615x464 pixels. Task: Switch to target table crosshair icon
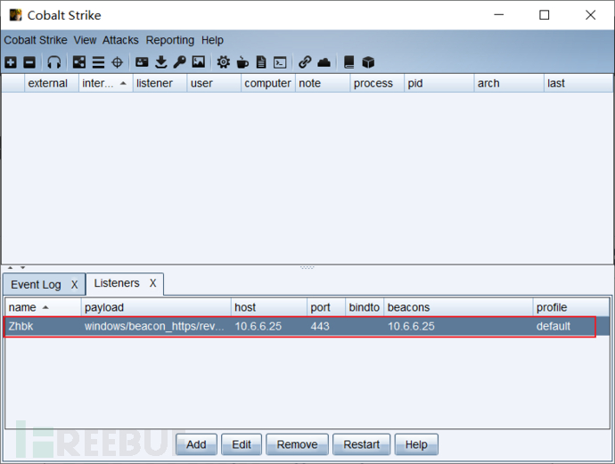[x=118, y=62]
